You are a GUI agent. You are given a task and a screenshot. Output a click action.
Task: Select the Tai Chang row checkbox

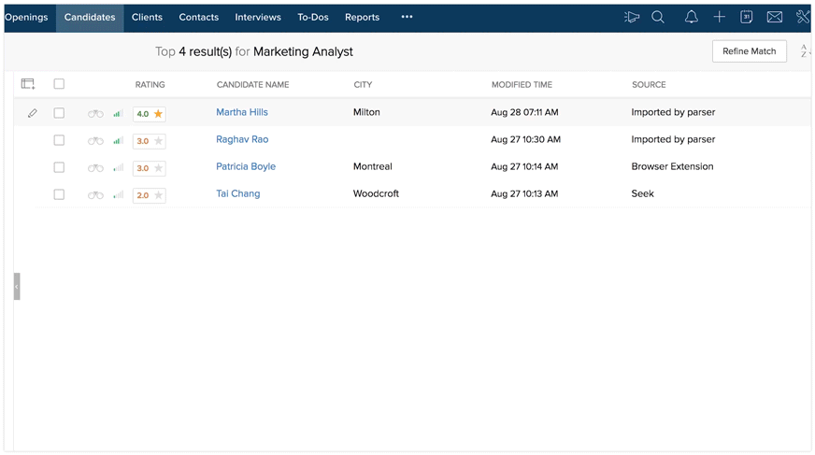(59, 194)
